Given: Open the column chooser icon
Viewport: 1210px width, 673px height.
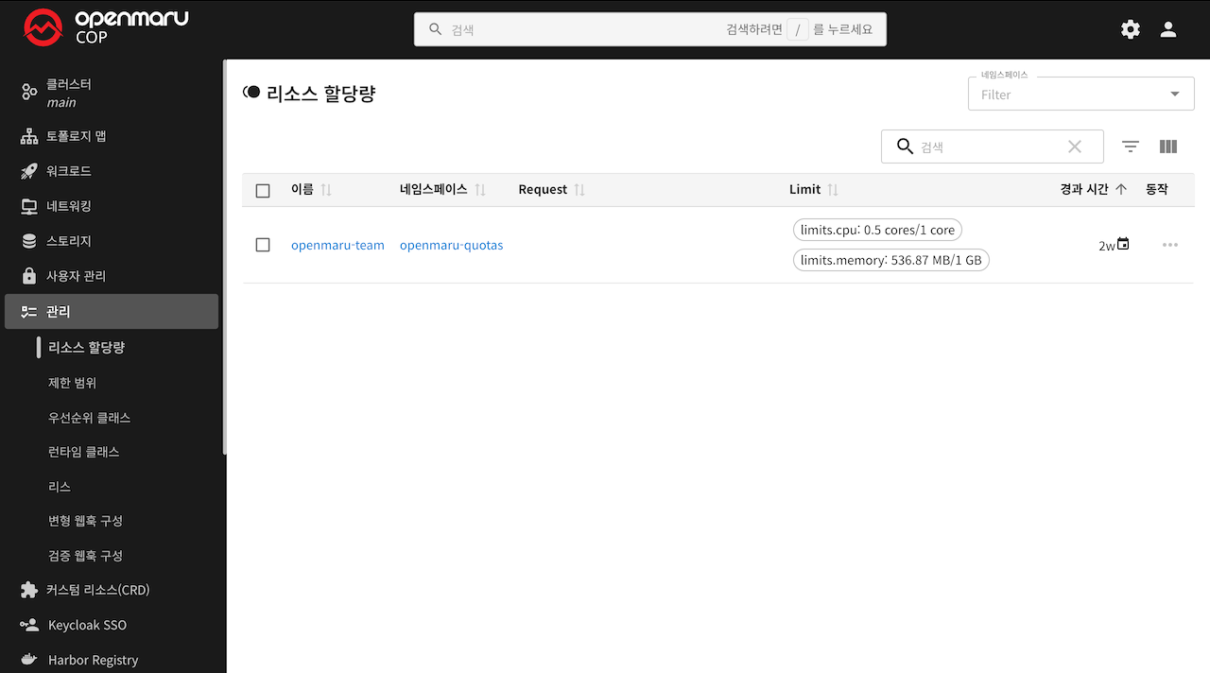Looking at the screenshot, I should (x=1168, y=147).
